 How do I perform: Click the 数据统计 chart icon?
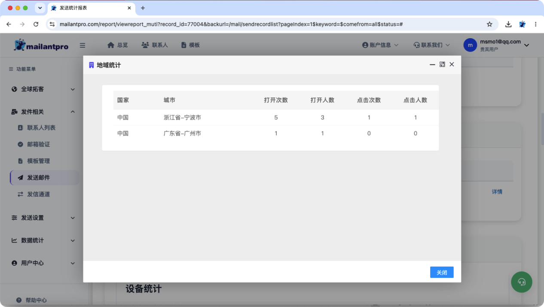click(x=14, y=240)
